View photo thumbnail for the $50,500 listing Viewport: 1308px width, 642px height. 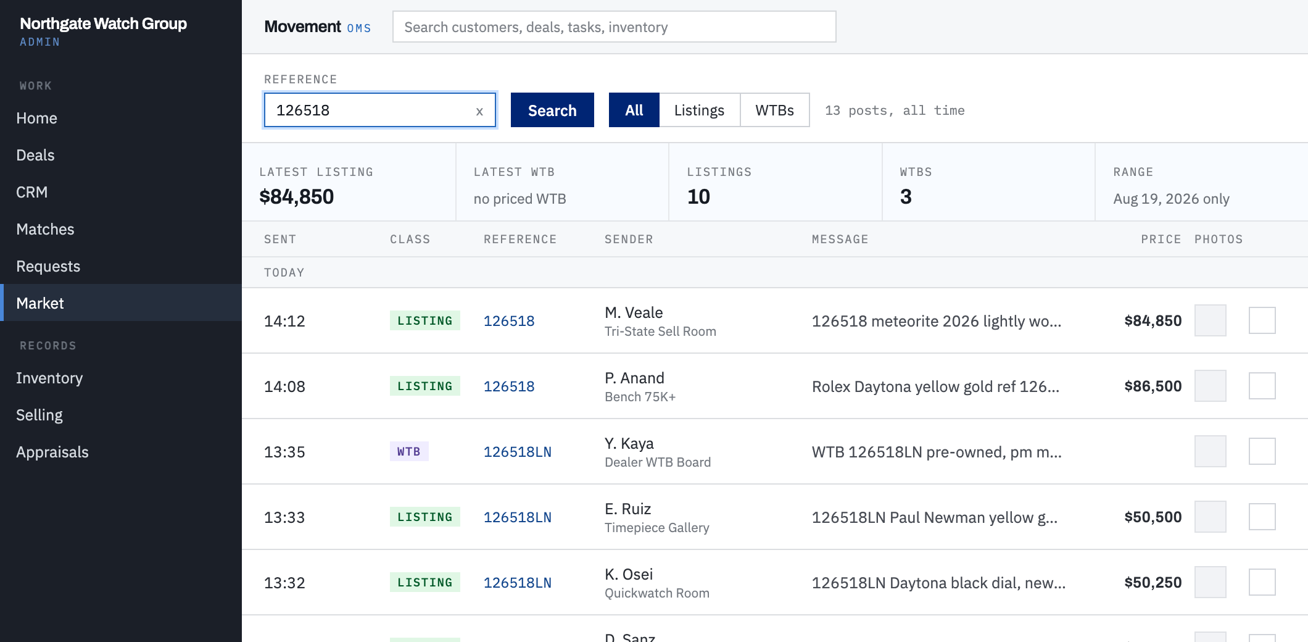click(x=1210, y=517)
